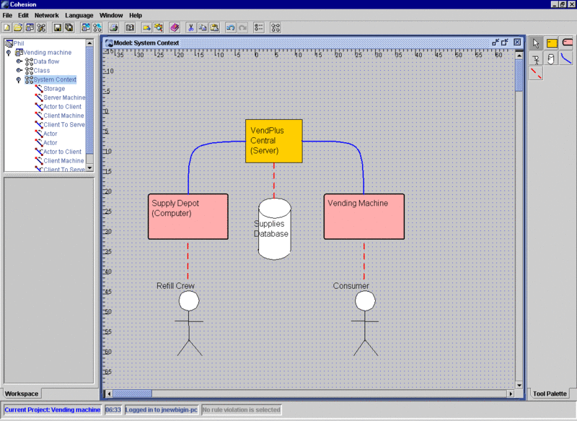The height and width of the screenshot is (421, 577).
Task: Click the Logged in to jnewbigin-pc status
Action: [x=161, y=410]
